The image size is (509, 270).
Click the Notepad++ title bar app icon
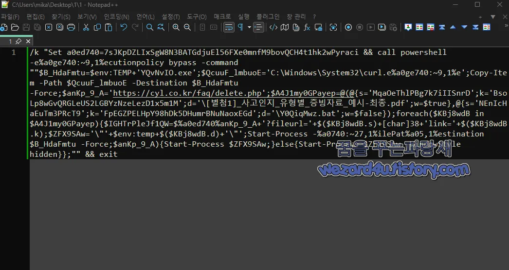point(4,4)
